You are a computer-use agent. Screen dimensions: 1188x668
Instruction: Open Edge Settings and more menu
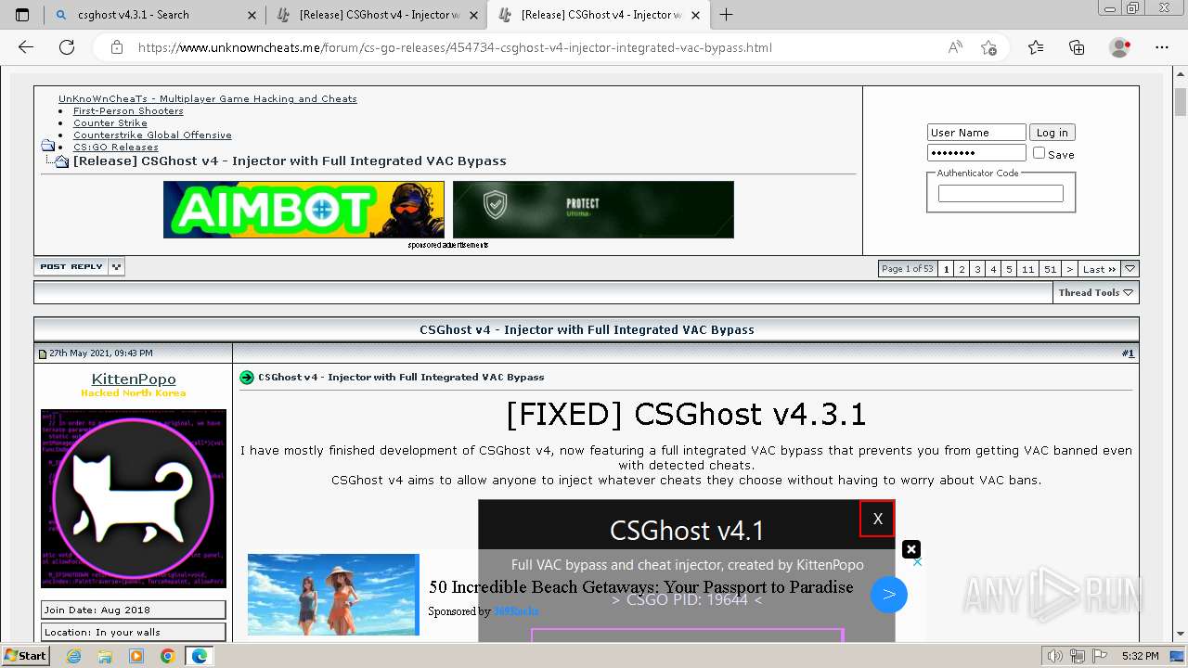coord(1162,47)
